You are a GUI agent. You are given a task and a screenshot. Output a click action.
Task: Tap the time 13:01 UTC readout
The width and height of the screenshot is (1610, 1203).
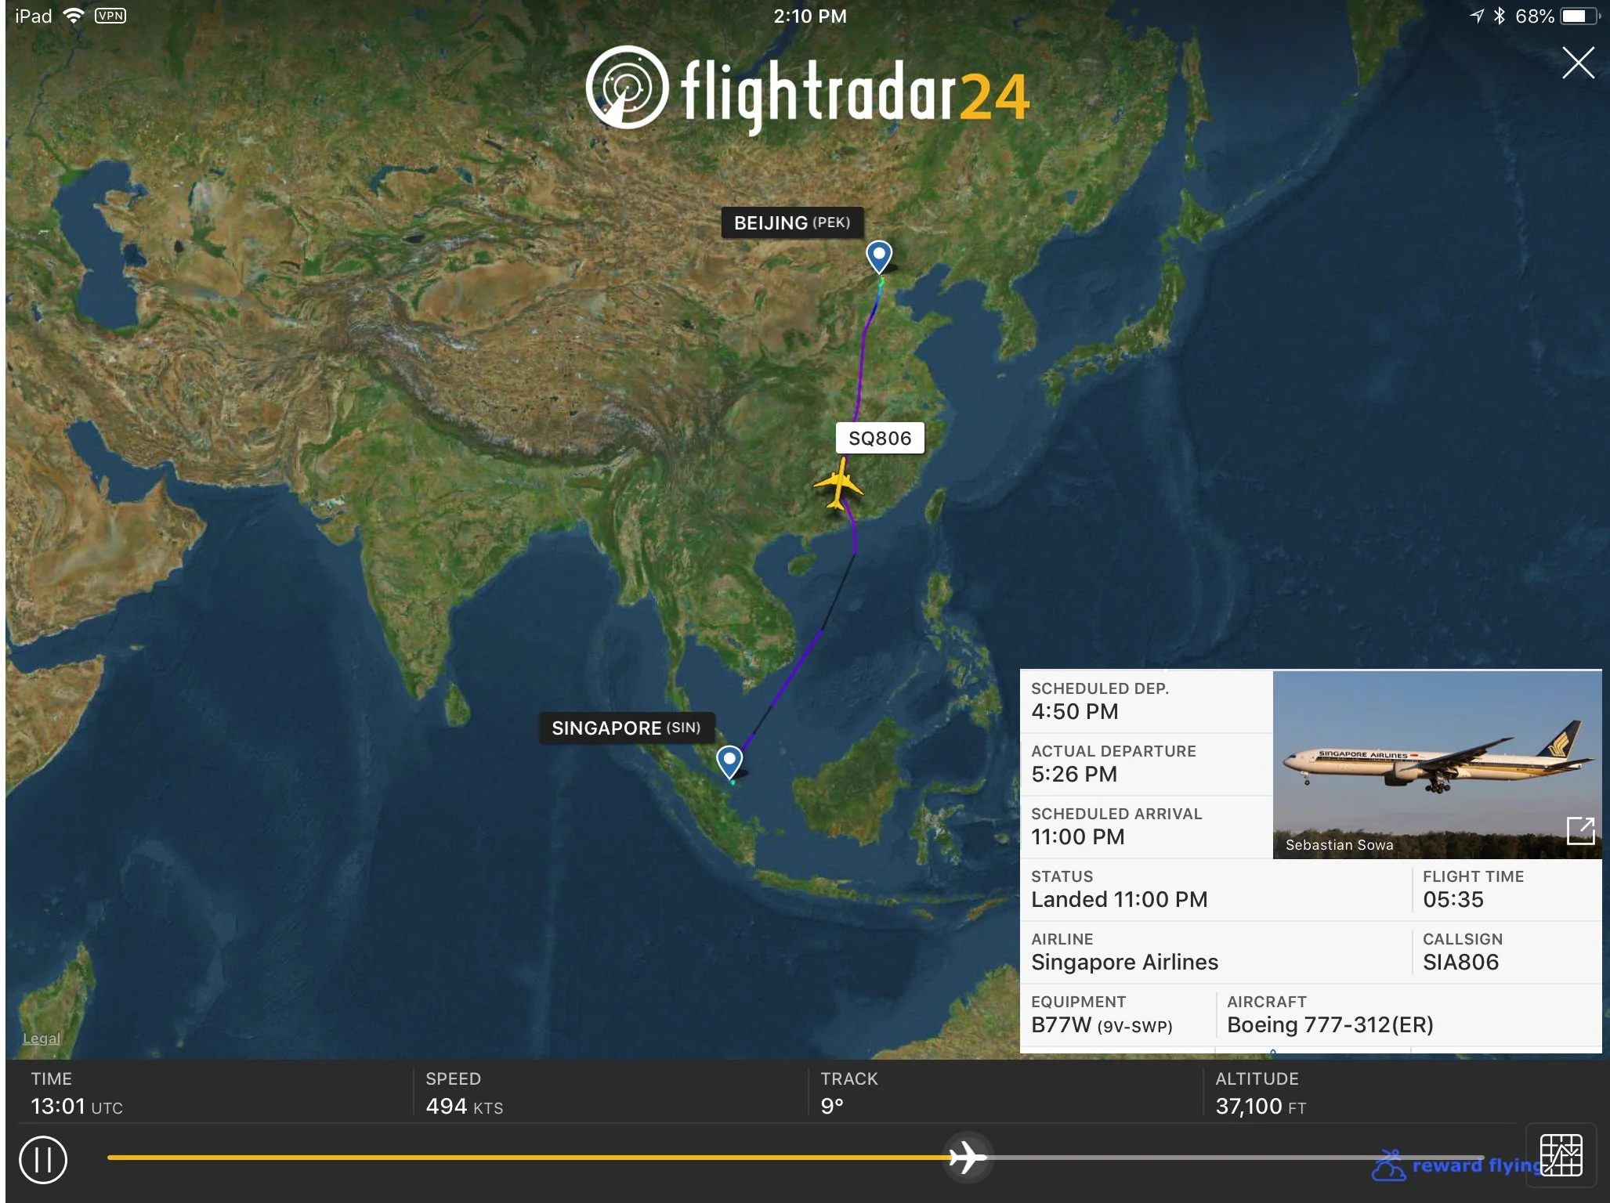(x=77, y=1106)
